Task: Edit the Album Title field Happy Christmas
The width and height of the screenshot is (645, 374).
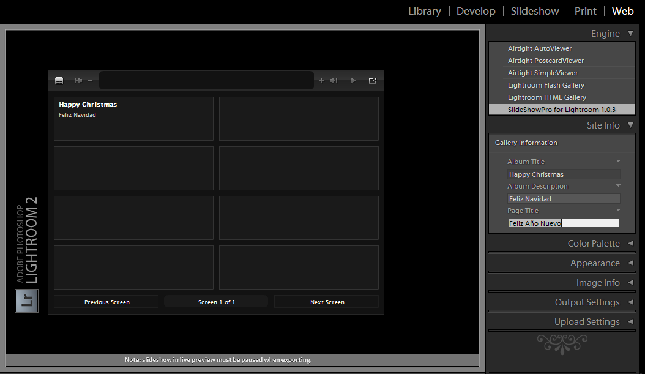Action: (564, 174)
